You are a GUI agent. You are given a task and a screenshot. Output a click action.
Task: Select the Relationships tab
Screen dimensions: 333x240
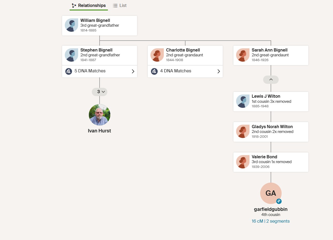point(92,5)
